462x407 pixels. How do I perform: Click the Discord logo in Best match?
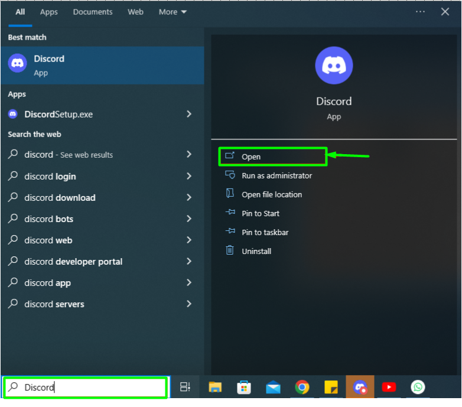point(17,63)
